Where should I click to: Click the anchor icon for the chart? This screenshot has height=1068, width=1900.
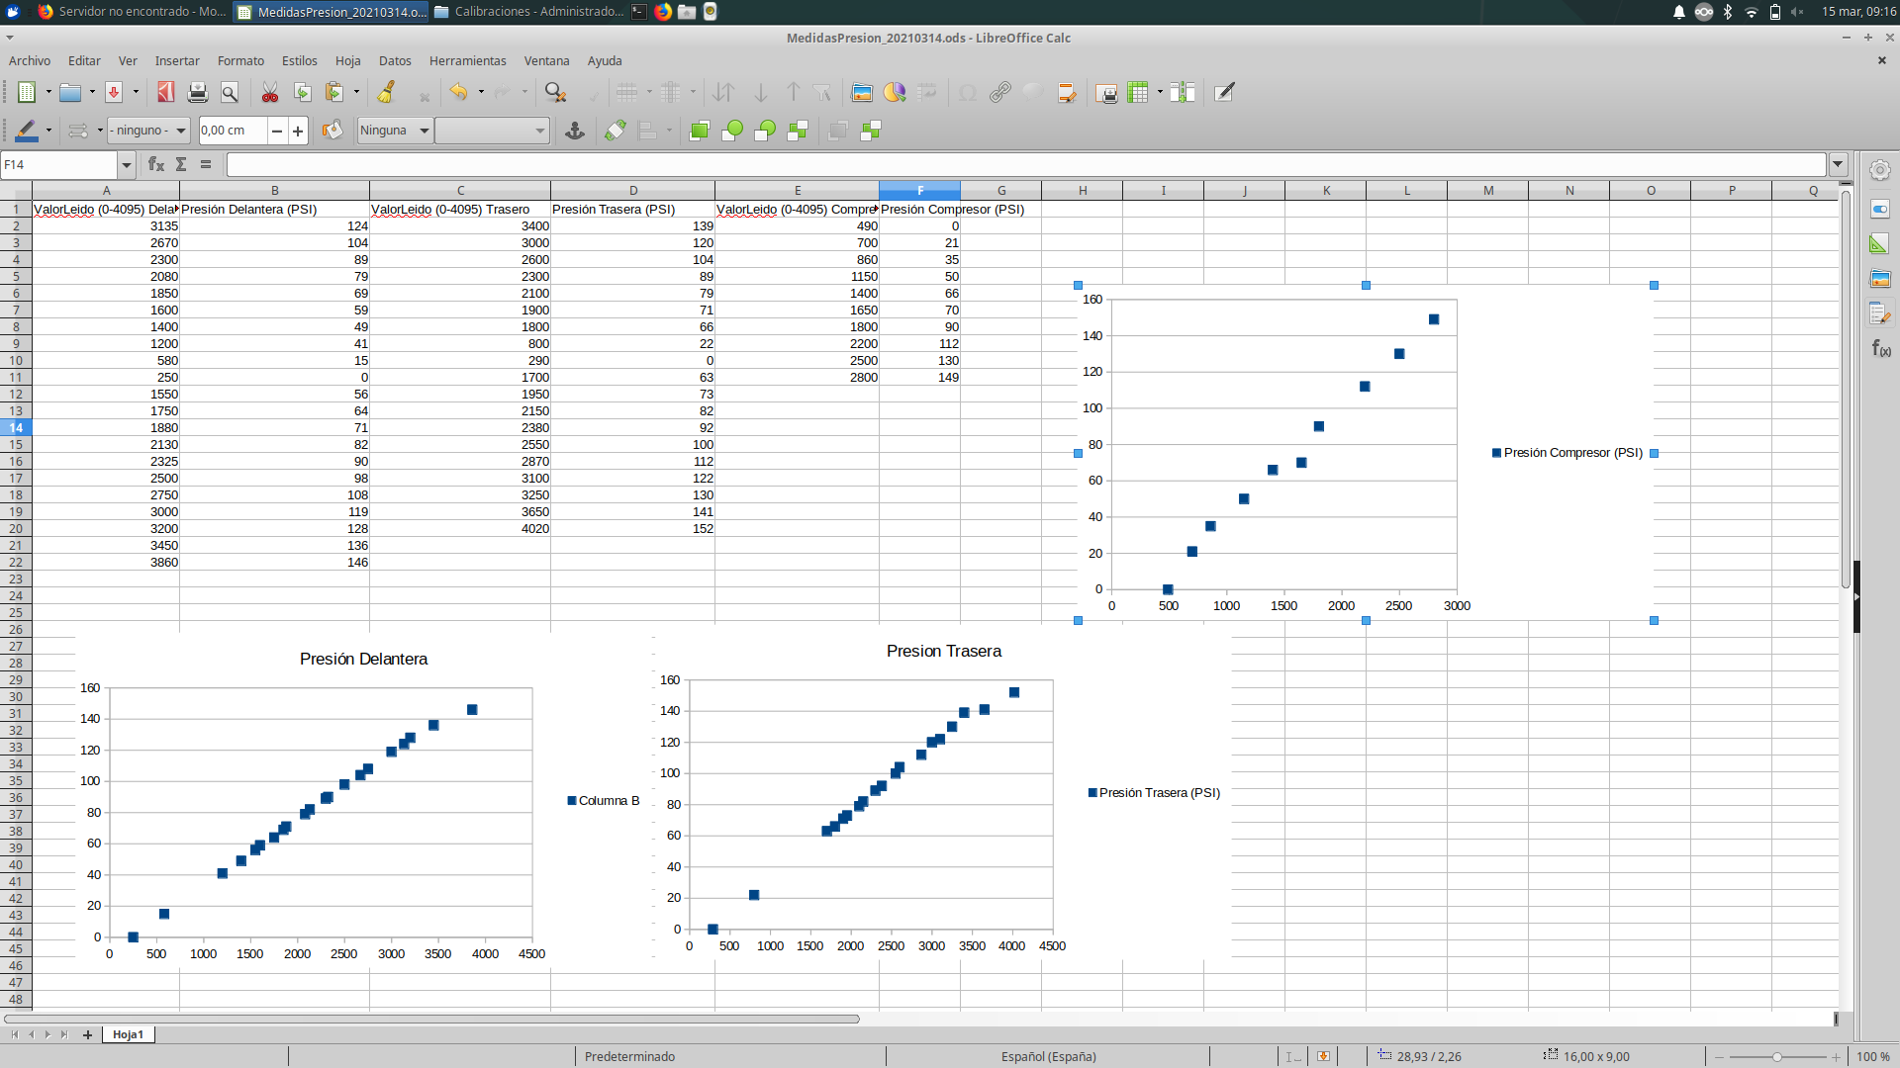574,131
